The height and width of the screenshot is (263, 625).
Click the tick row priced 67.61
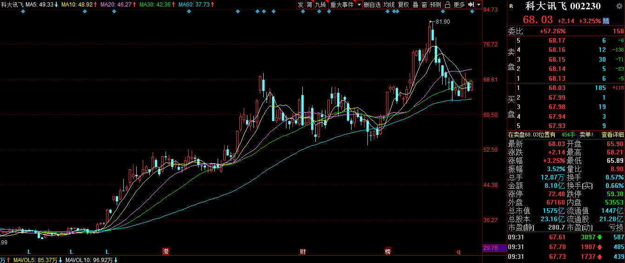pyautogui.click(x=566, y=237)
